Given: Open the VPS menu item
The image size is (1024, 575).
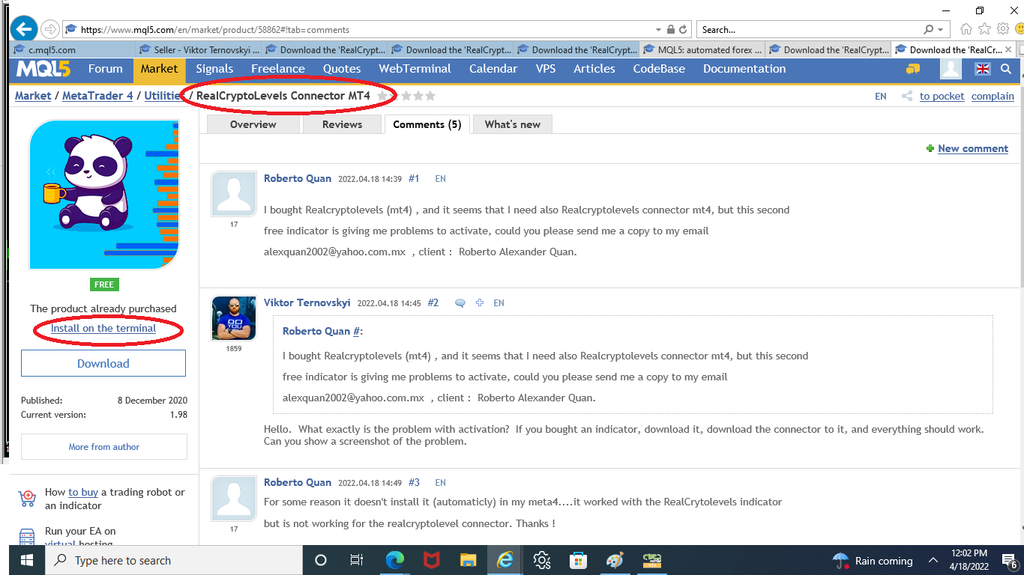Looking at the screenshot, I should pyautogui.click(x=546, y=69).
